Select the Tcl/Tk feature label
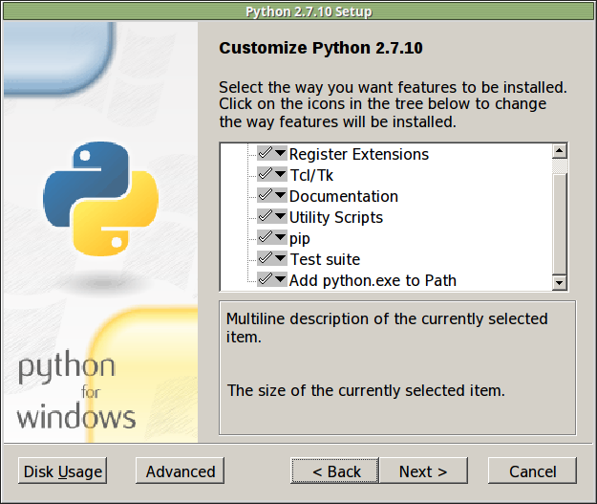Viewport: 597px width, 504px height. [311, 175]
